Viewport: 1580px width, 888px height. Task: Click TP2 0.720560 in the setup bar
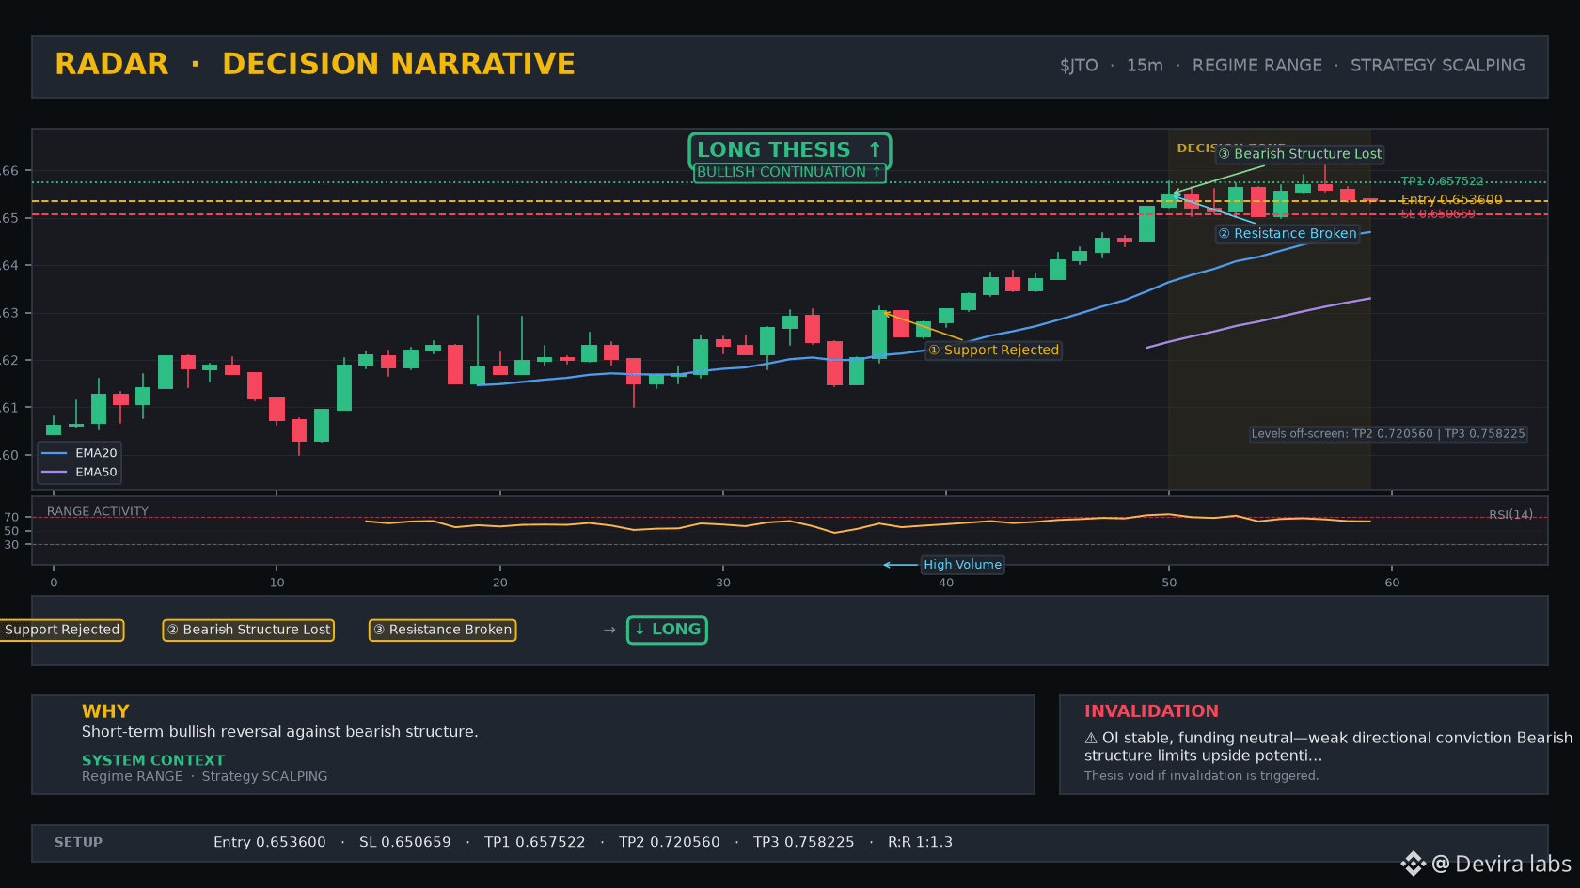pyautogui.click(x=669, y=843)
